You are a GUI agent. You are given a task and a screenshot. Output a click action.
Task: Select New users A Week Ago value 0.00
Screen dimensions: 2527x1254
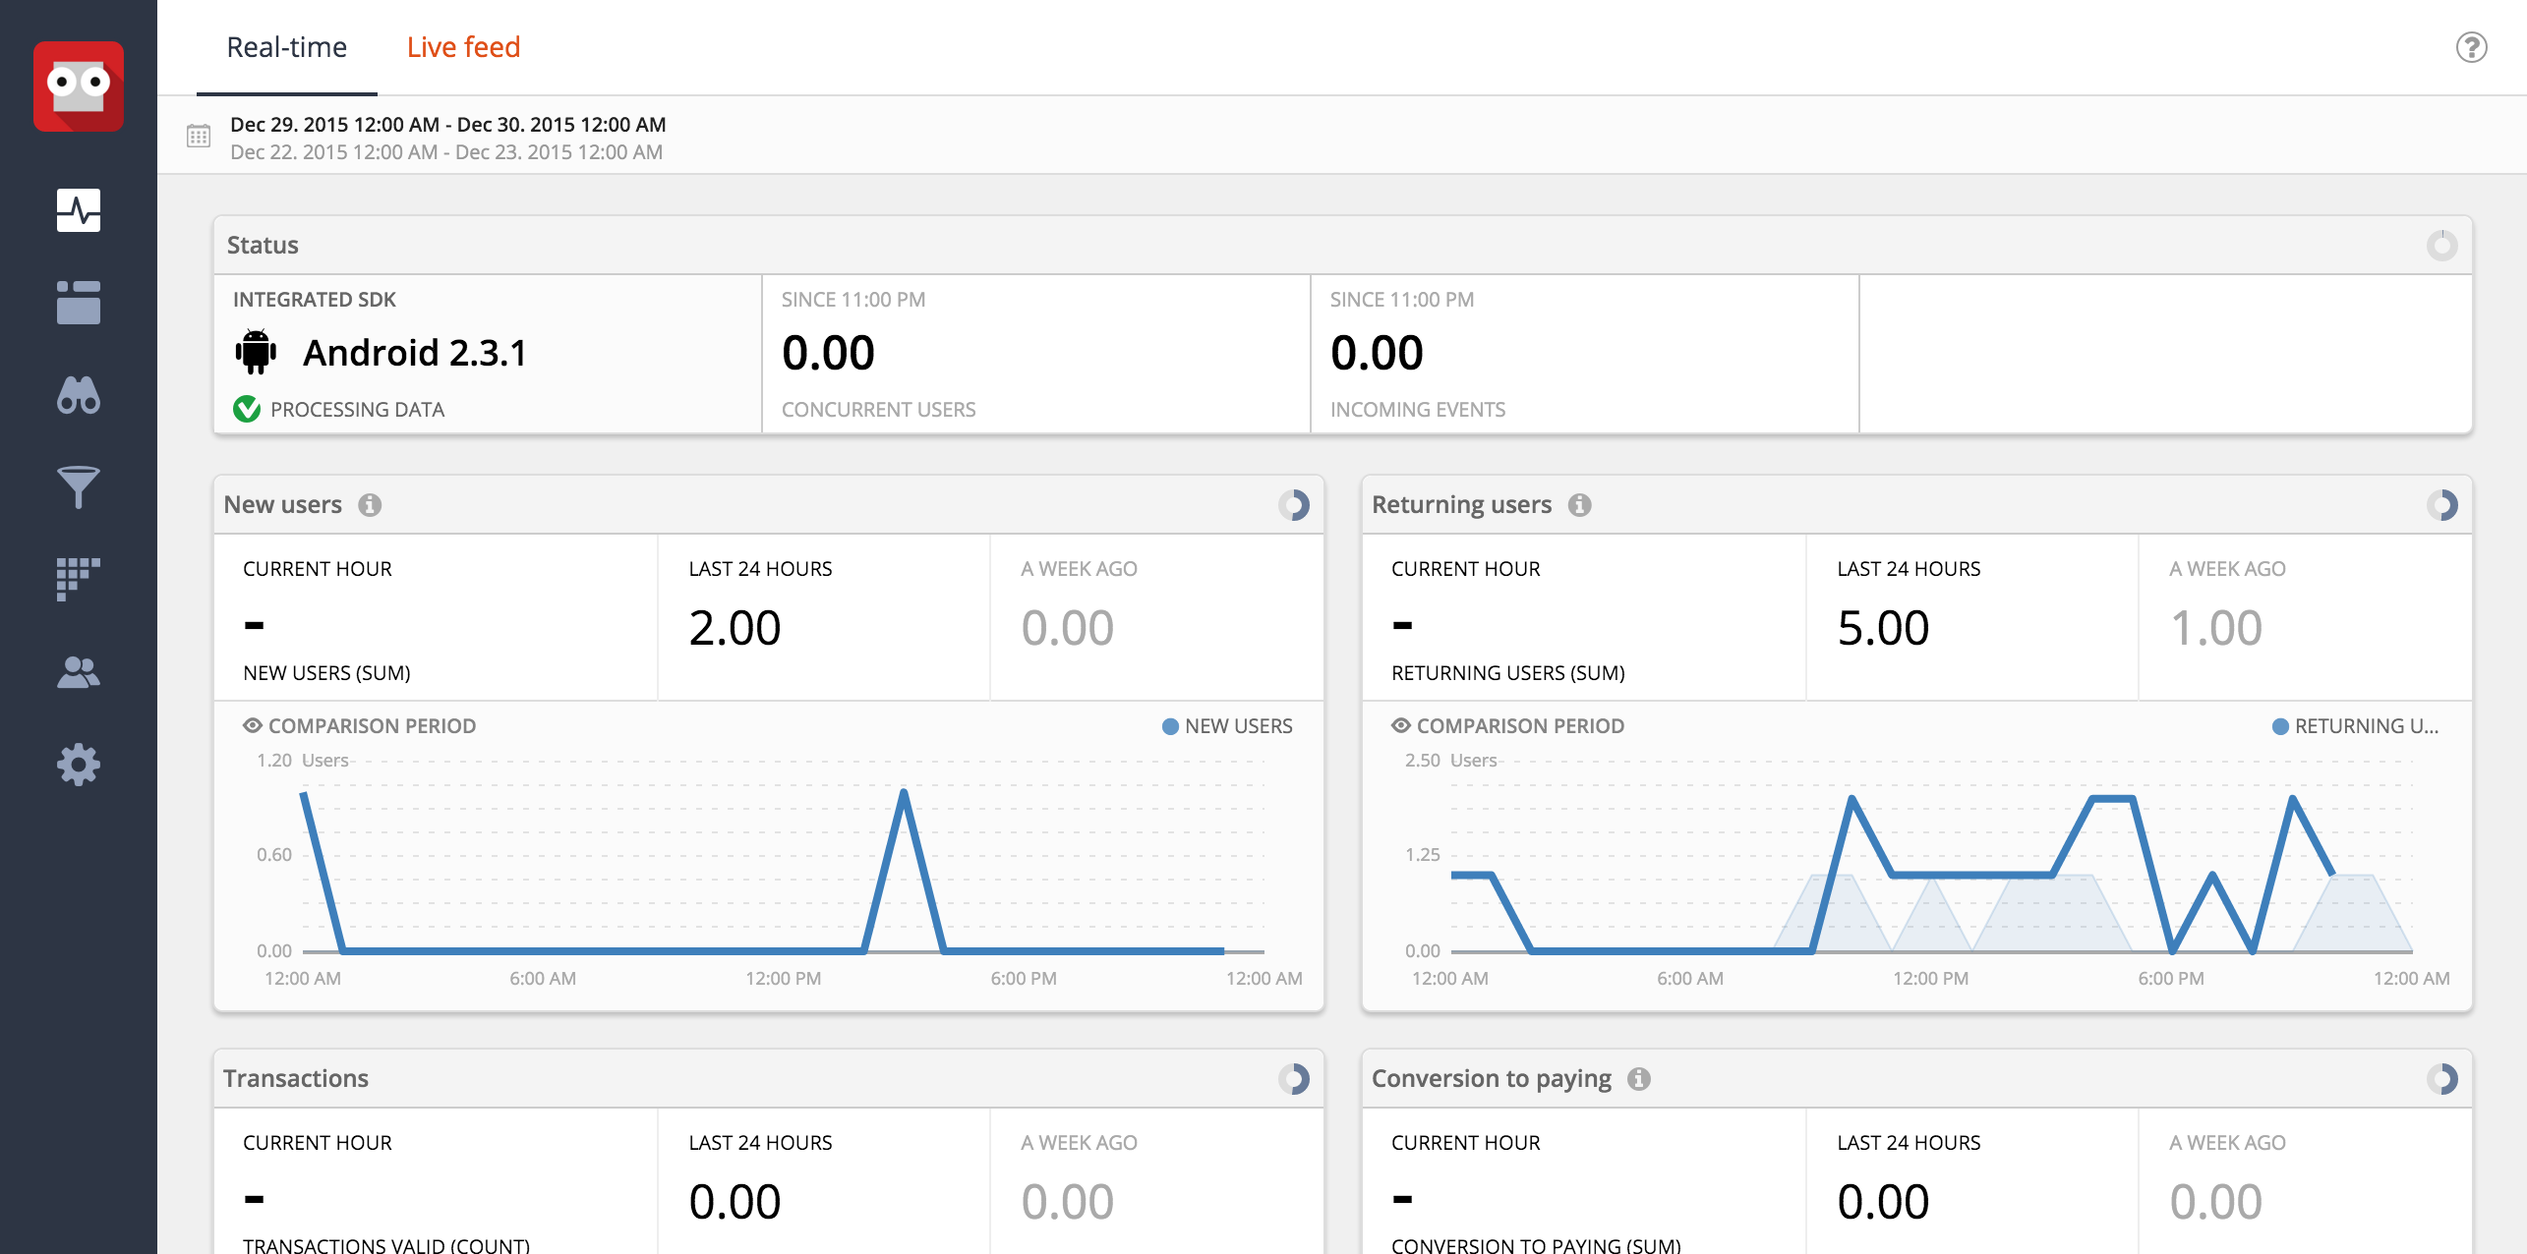pos(1067,628)
